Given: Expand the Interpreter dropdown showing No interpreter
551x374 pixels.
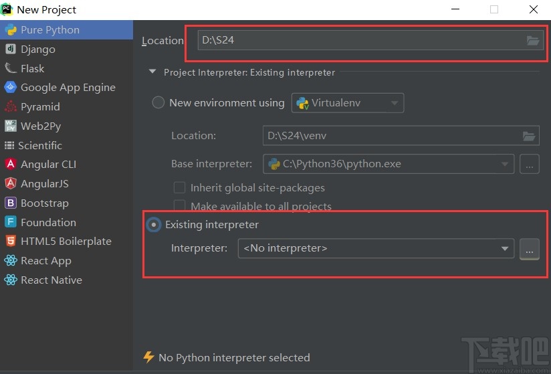Looking at the screenshot, I should pos(376,248).
